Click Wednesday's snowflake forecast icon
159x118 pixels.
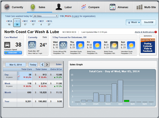63,45
